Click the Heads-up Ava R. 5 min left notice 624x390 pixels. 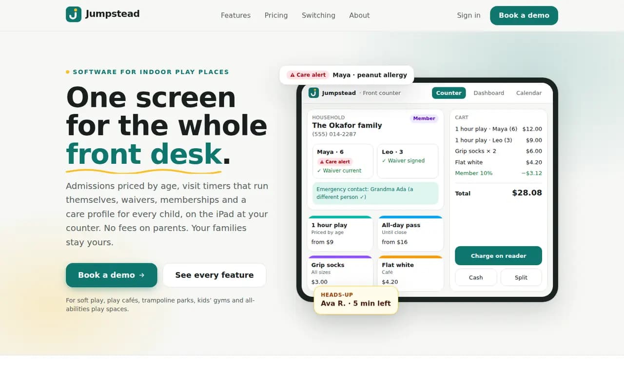(356, 300)
